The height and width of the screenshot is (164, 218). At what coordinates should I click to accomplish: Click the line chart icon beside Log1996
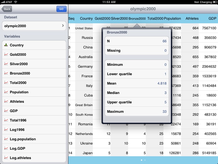coord(6,130)
